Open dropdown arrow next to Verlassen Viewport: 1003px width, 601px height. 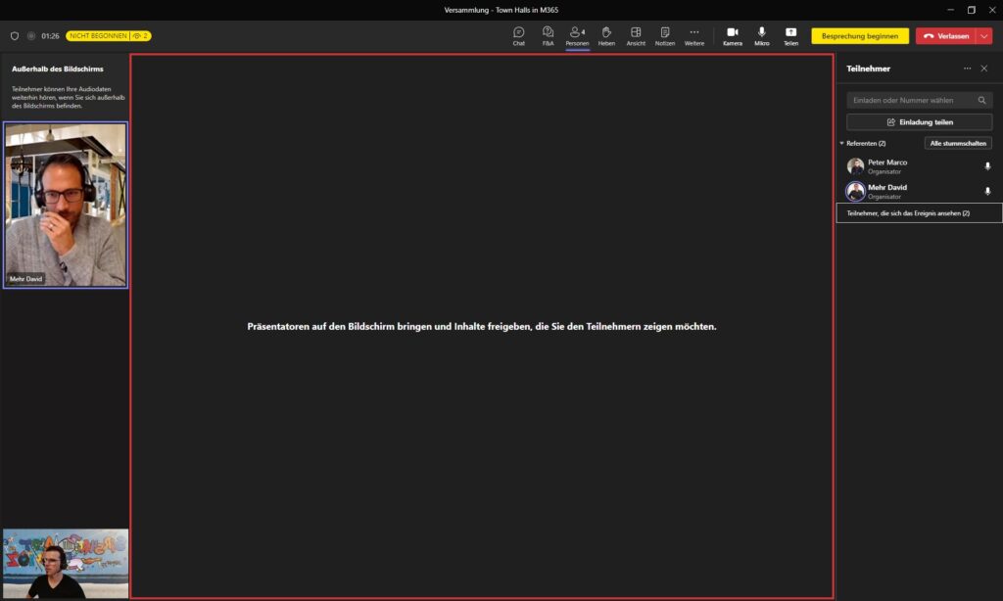[x=983, y=36]
